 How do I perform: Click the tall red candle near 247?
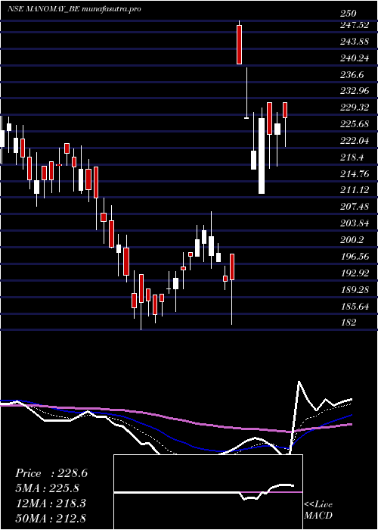click(240, 45)
